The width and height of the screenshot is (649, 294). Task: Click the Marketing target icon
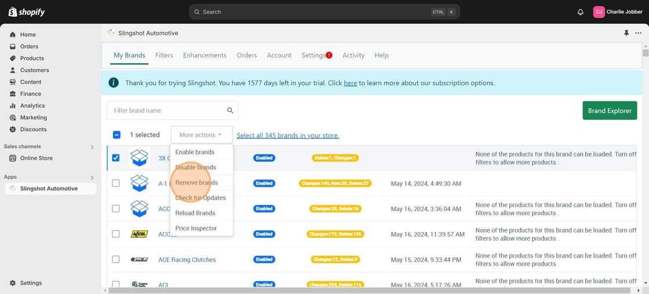point(13,118)
